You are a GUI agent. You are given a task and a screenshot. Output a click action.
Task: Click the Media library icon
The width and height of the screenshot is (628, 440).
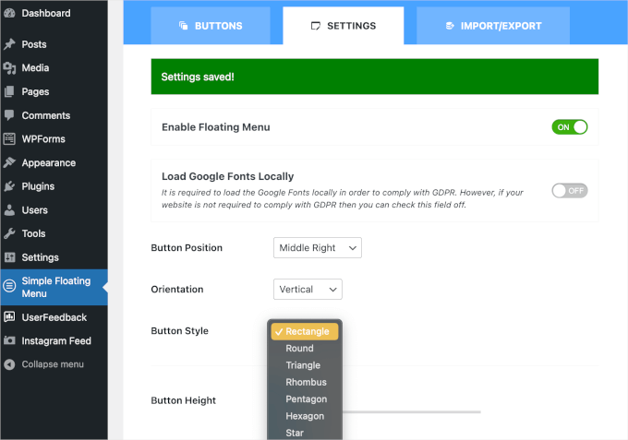tap(9, 68)
